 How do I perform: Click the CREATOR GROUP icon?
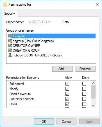[10, 50]
